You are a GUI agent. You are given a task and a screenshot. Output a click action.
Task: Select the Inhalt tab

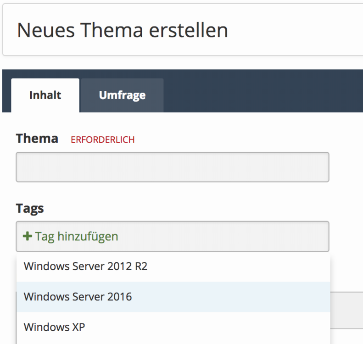(45, 95)
